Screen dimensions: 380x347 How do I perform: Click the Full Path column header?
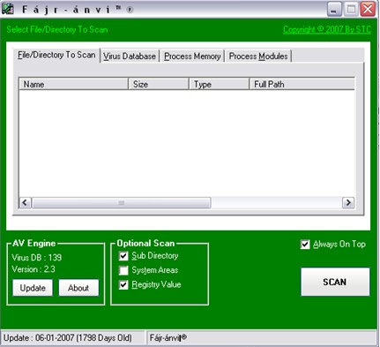tap(302, 84)
